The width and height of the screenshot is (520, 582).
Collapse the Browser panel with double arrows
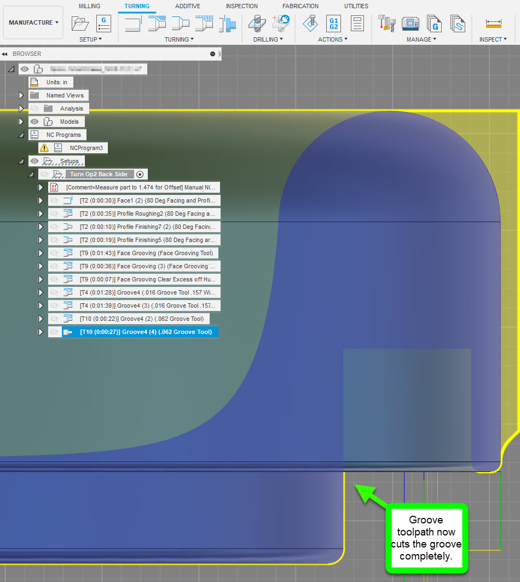pos(5,54)
